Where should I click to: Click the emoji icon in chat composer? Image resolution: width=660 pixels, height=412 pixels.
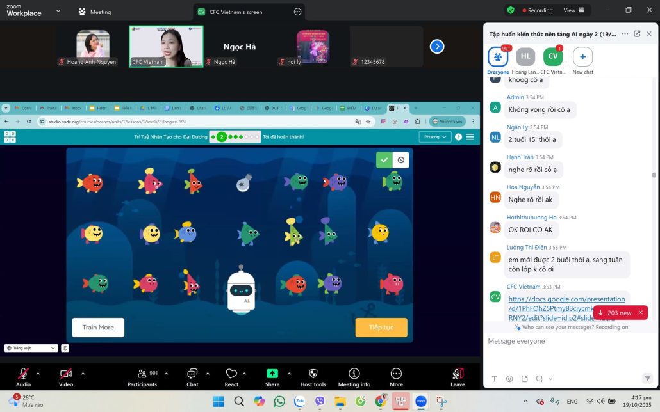pos(509,379)
